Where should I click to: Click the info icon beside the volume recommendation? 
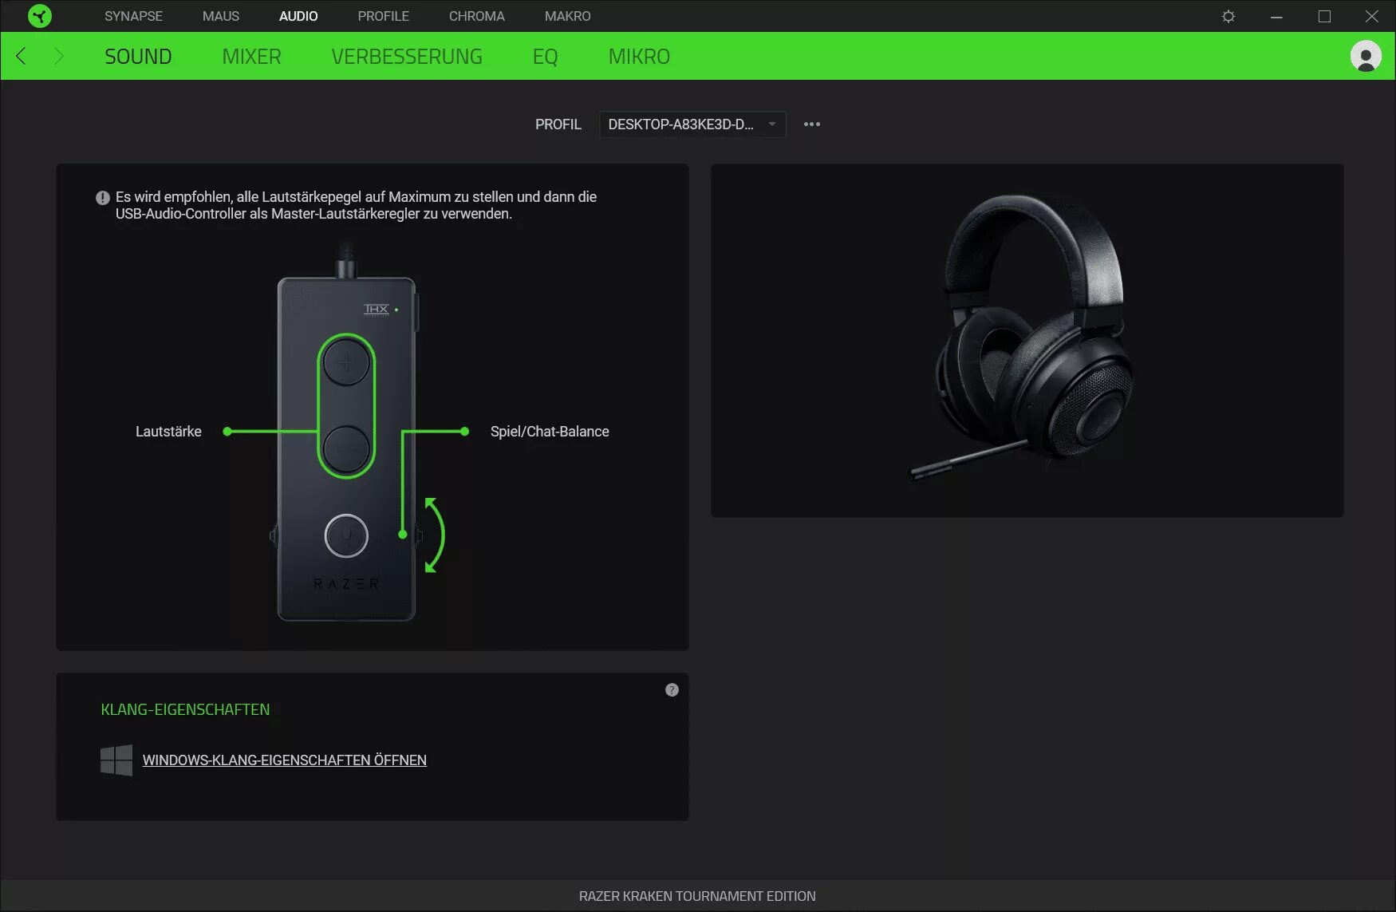pyautogui.click(x=103, y=198)
